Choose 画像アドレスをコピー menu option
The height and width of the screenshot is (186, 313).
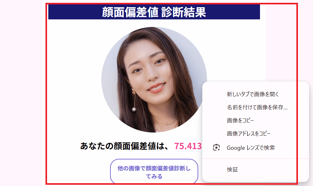(x=248, y=133)
